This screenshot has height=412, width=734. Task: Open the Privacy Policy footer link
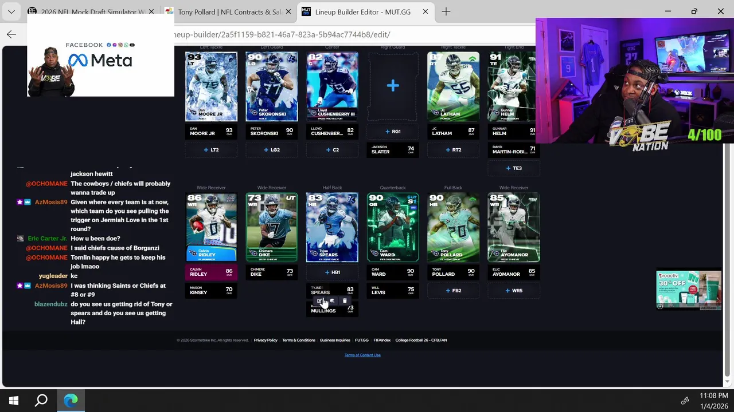pos(266,340)
